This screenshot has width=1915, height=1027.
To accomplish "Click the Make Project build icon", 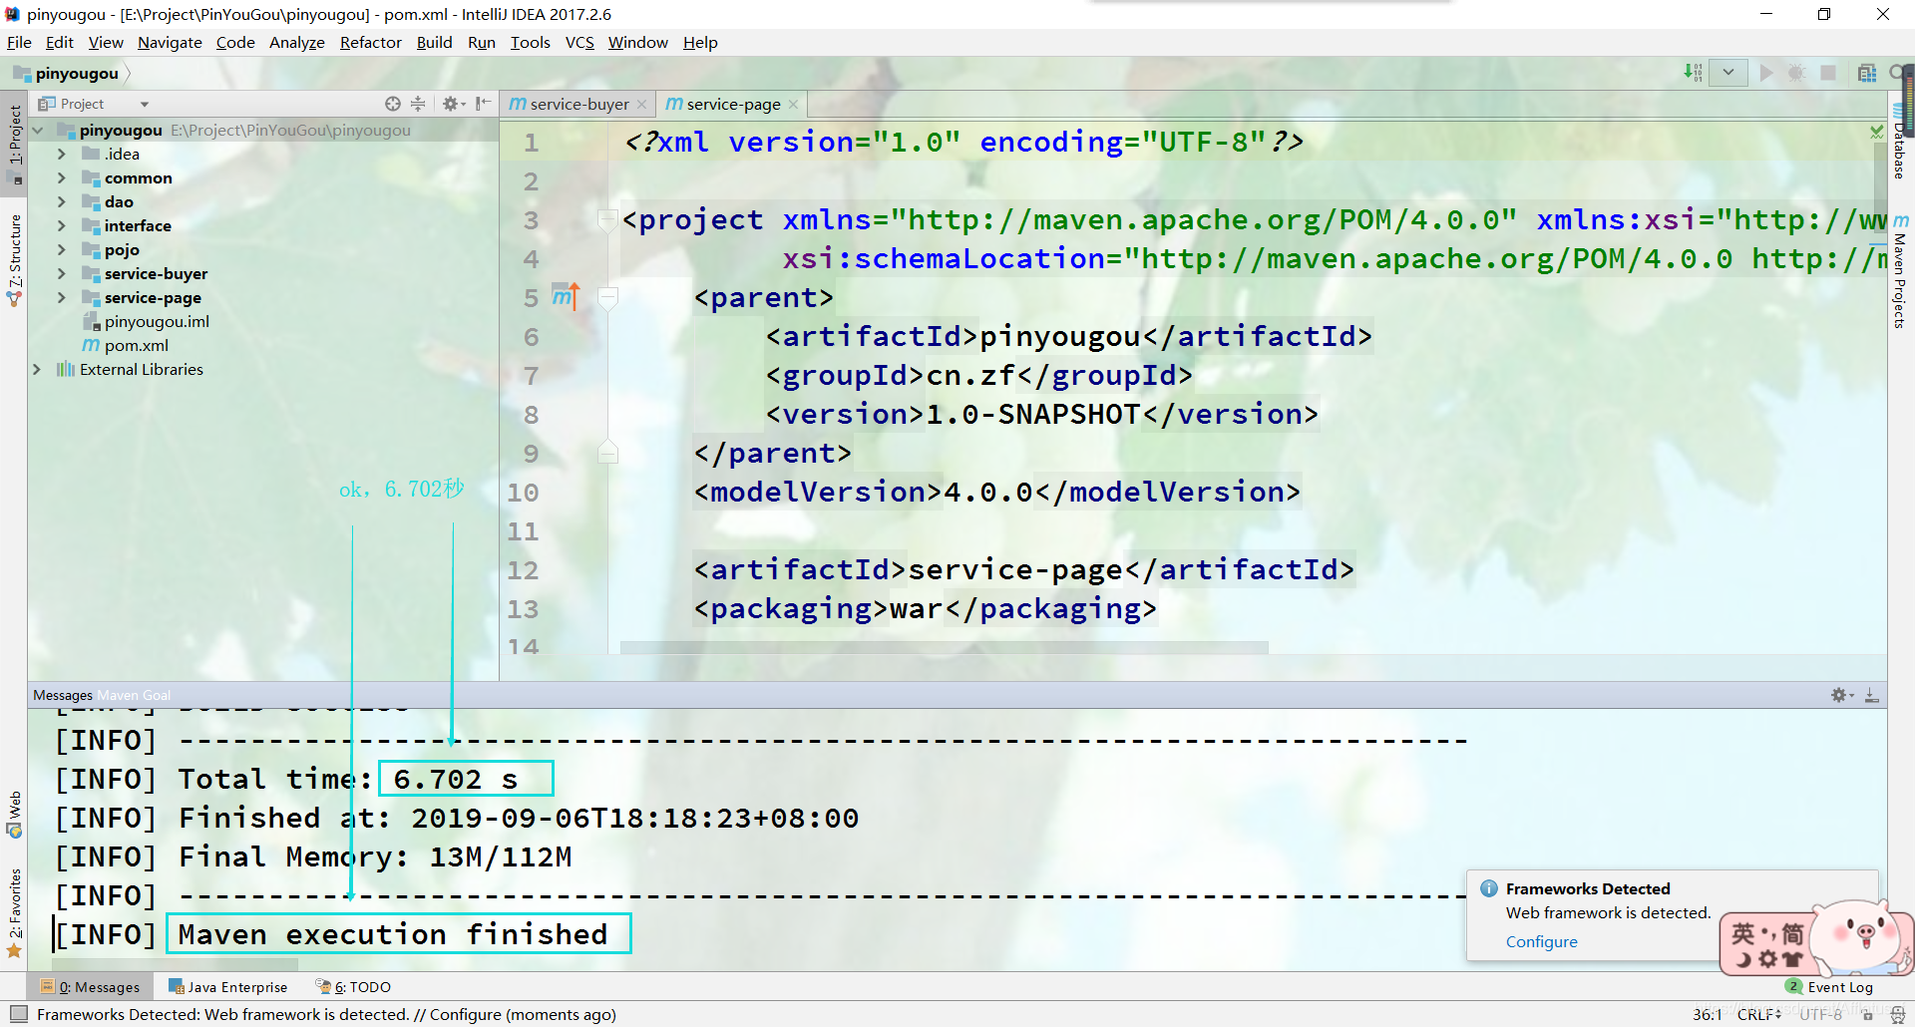I will point(1693,73).
